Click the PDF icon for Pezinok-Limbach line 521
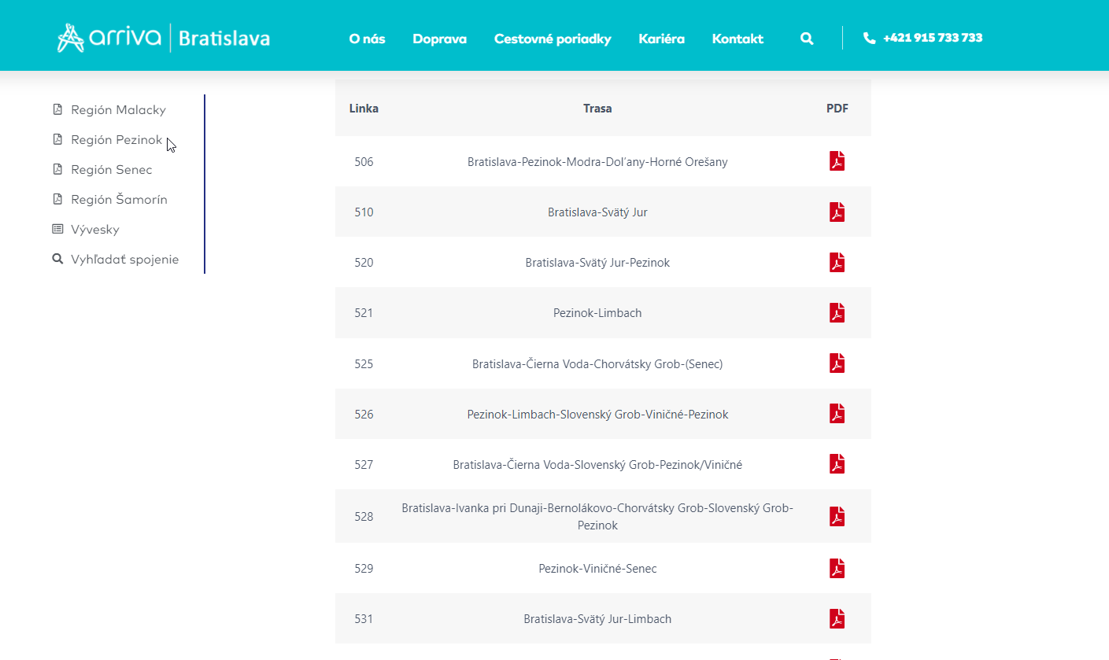 (837, 313)
